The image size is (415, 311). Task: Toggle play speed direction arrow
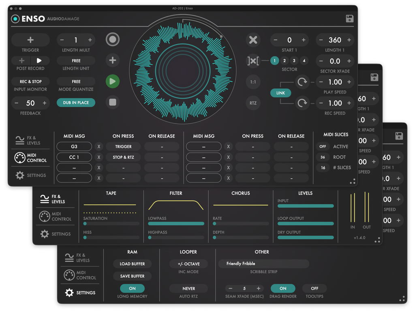click(302, 82)
